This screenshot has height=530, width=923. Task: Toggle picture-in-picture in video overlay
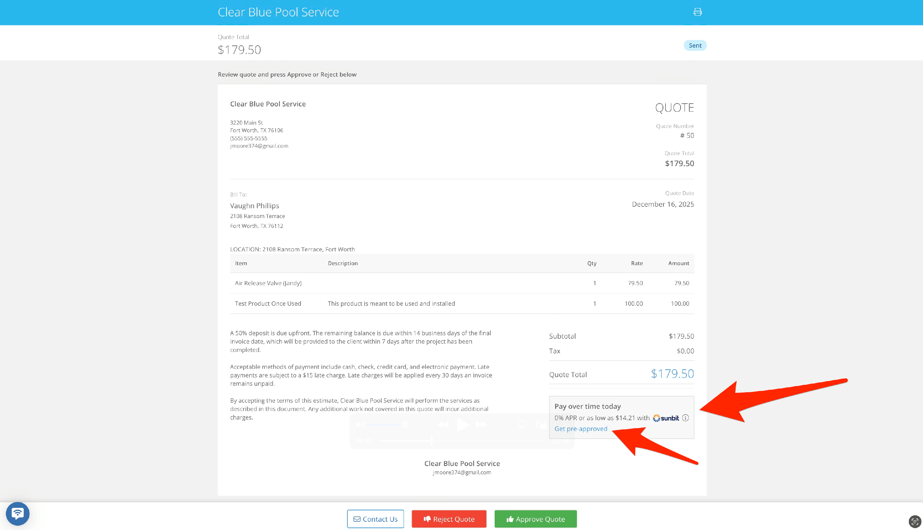tap(541, 424)
